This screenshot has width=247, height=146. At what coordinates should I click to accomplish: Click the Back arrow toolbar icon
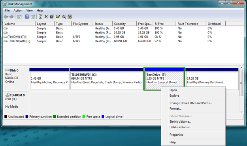pyautogui.click(x=6, y=17)
